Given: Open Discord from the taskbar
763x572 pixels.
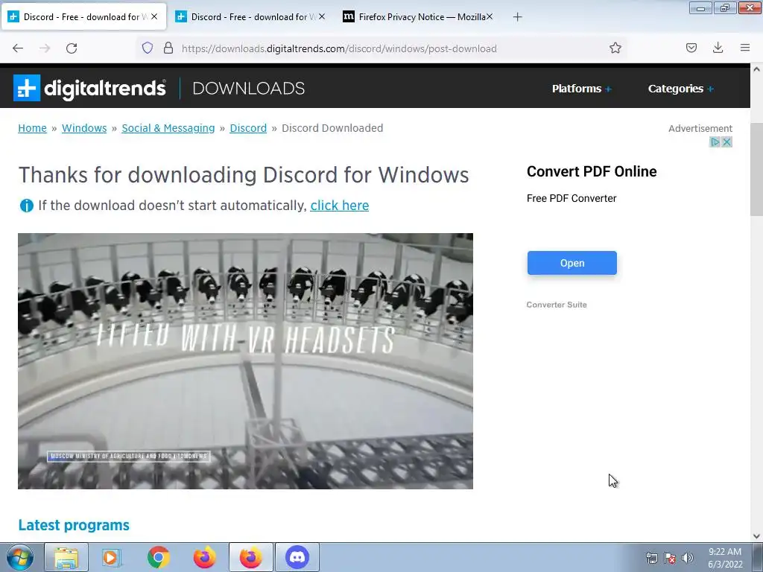Looking at the screenshot, I should coord(297,557).
